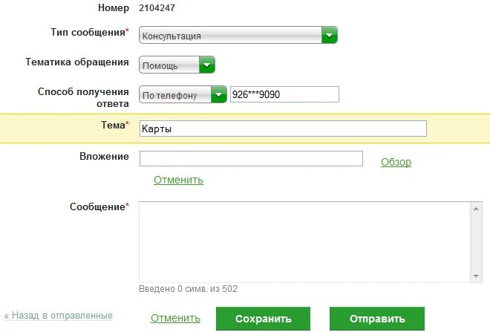
Task: Save the message with Сохранить button
Action: click(x=263, y=319)
